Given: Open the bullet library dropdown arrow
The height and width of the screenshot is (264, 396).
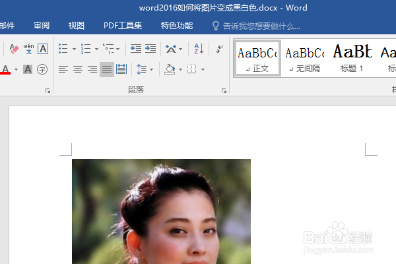Looking at the screenshot, I should tap(74, 49).
